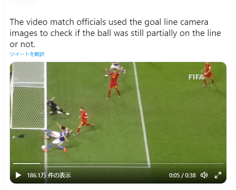
Task: Click the 0:05 / 0:38 time display
Action: [182, 175]
